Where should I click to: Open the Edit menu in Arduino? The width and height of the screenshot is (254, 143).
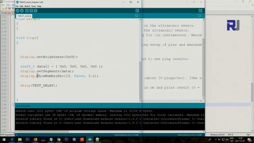click(x=21, y=6)
